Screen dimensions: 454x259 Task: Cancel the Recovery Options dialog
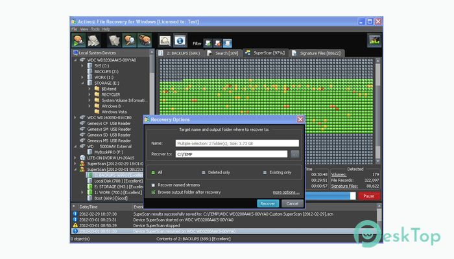pyautogui.click(x=293, y=203)
